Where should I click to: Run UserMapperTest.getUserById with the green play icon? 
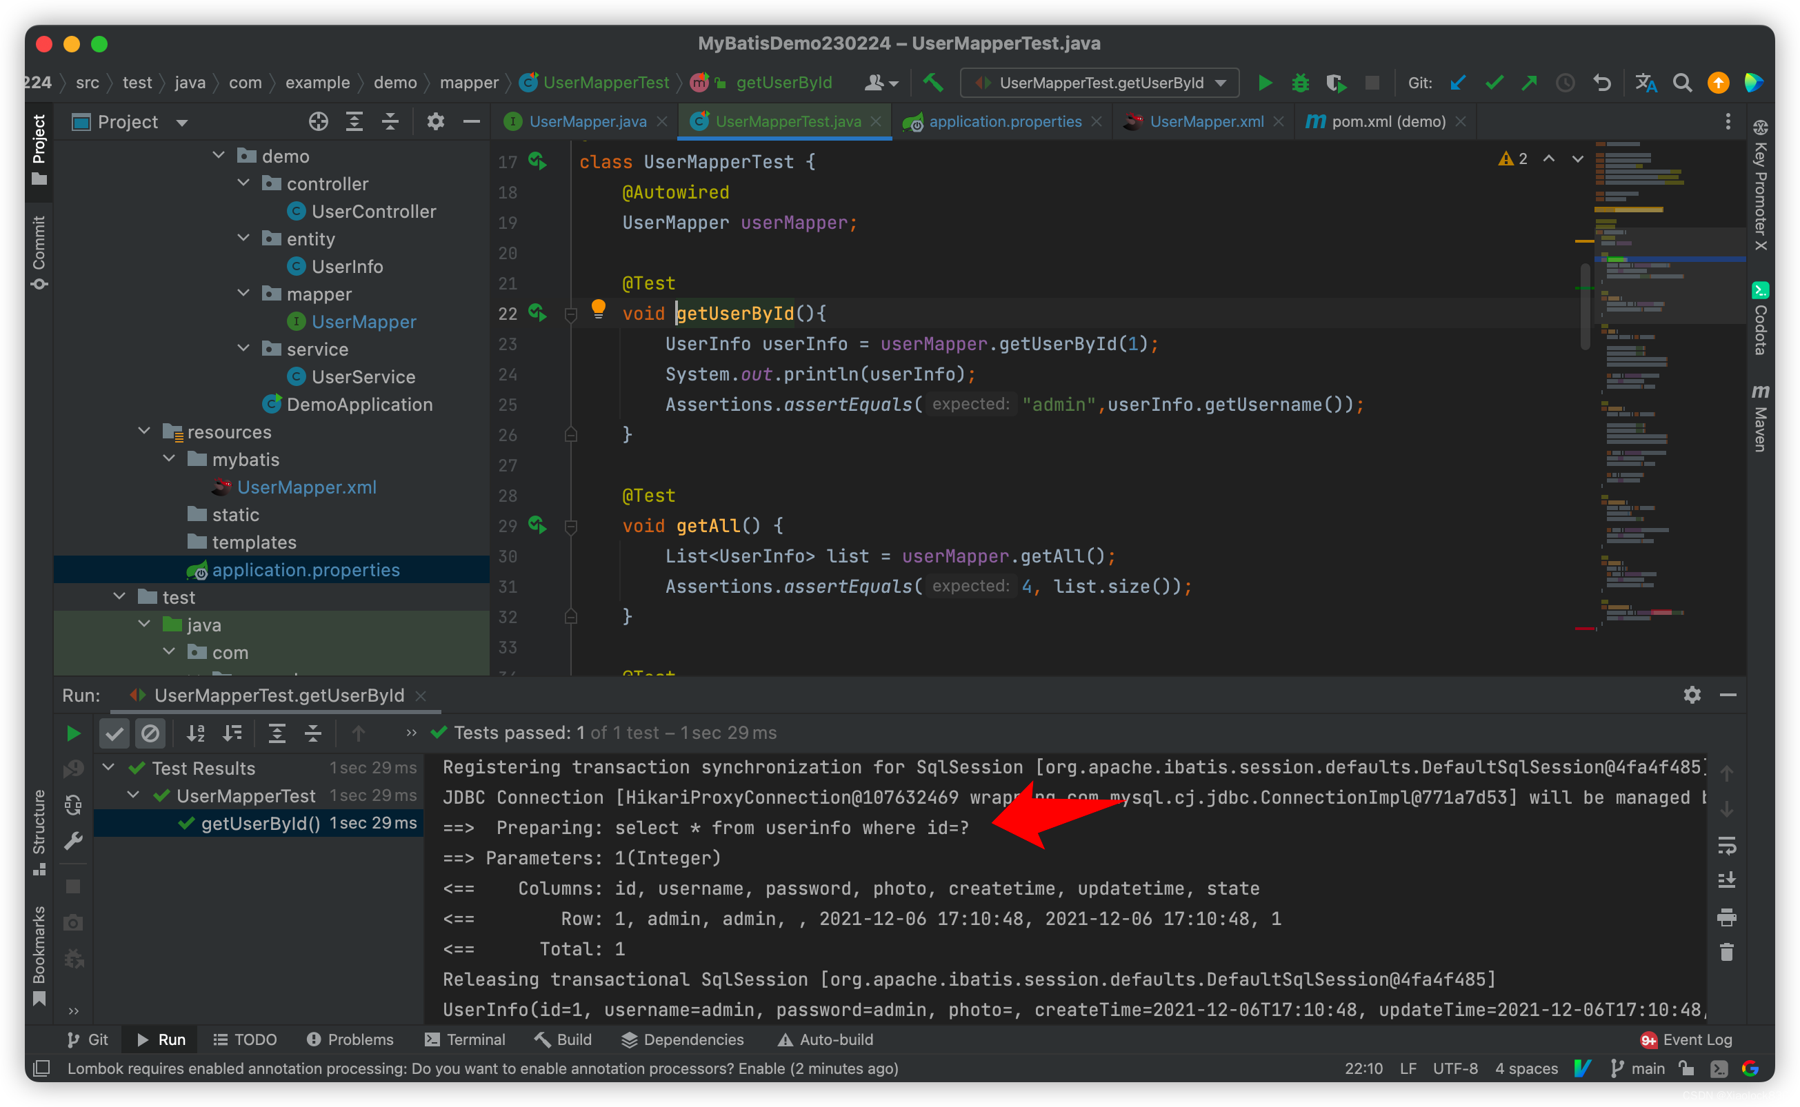[1265, 83]
